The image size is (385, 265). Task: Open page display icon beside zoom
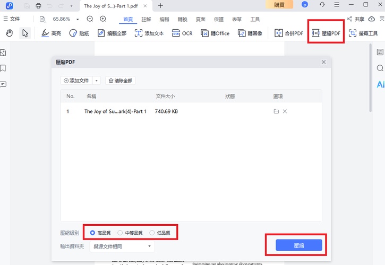[42, 19]
